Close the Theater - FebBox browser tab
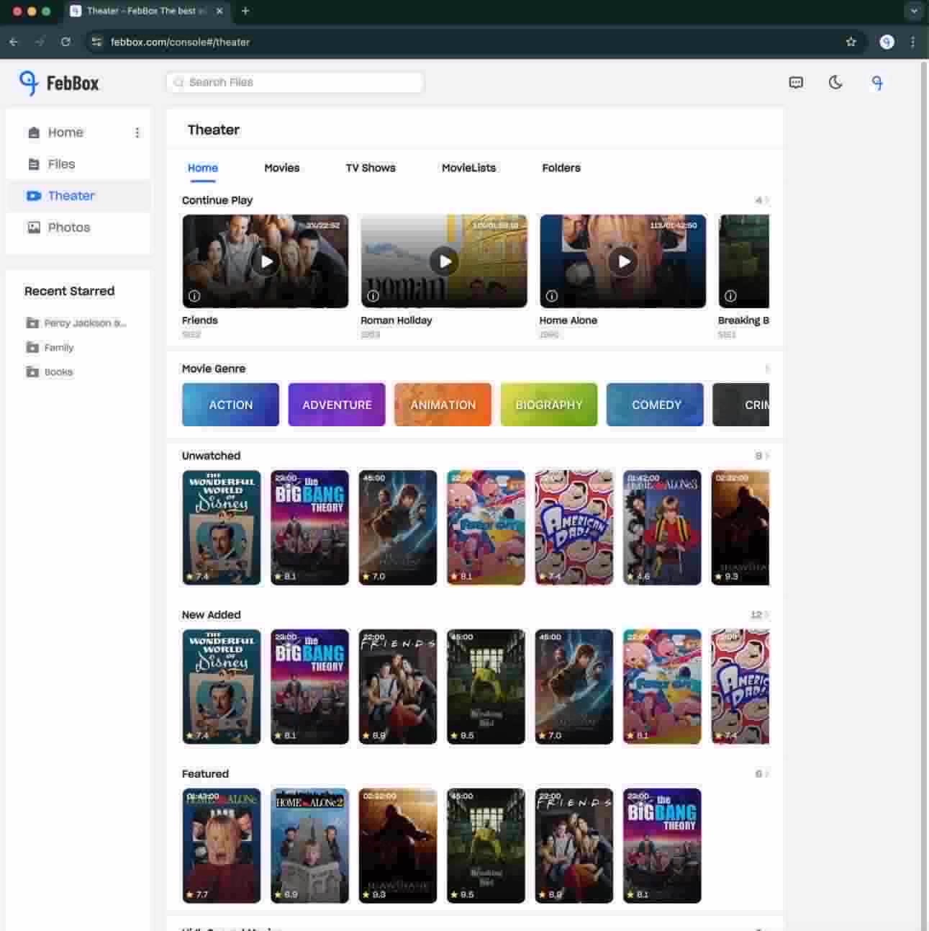The height and width of the screenshot is (931, 929). (x=219, y=11)
